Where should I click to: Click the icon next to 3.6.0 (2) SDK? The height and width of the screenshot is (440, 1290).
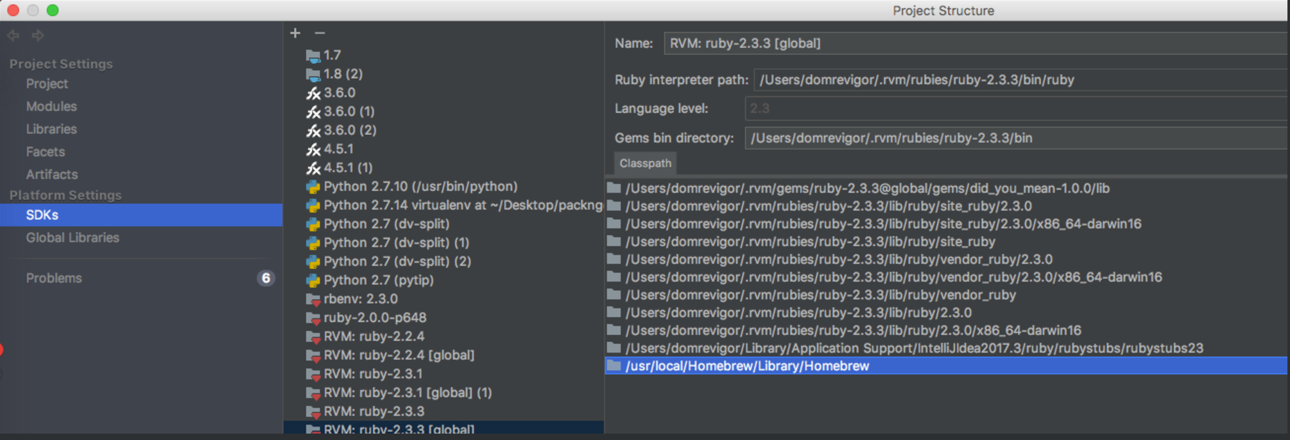tap(313, 130)
